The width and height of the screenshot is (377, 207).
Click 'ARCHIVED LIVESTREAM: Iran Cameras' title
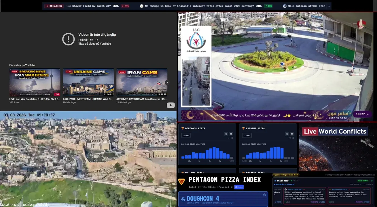point(141,99)
